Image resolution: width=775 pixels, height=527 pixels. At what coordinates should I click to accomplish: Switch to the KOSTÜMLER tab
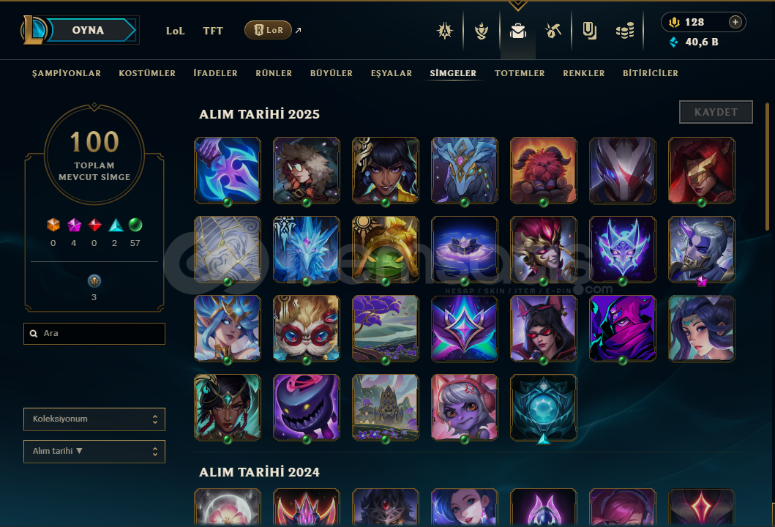click(147, 73)
